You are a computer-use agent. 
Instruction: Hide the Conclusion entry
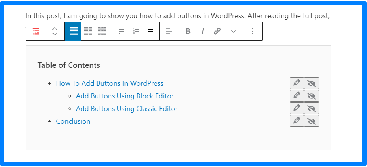[311, 121]
